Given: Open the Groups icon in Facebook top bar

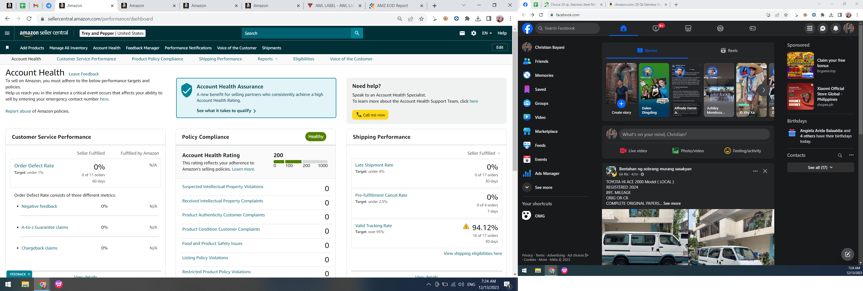Looking at the screenshot, I should pos(720,29).
